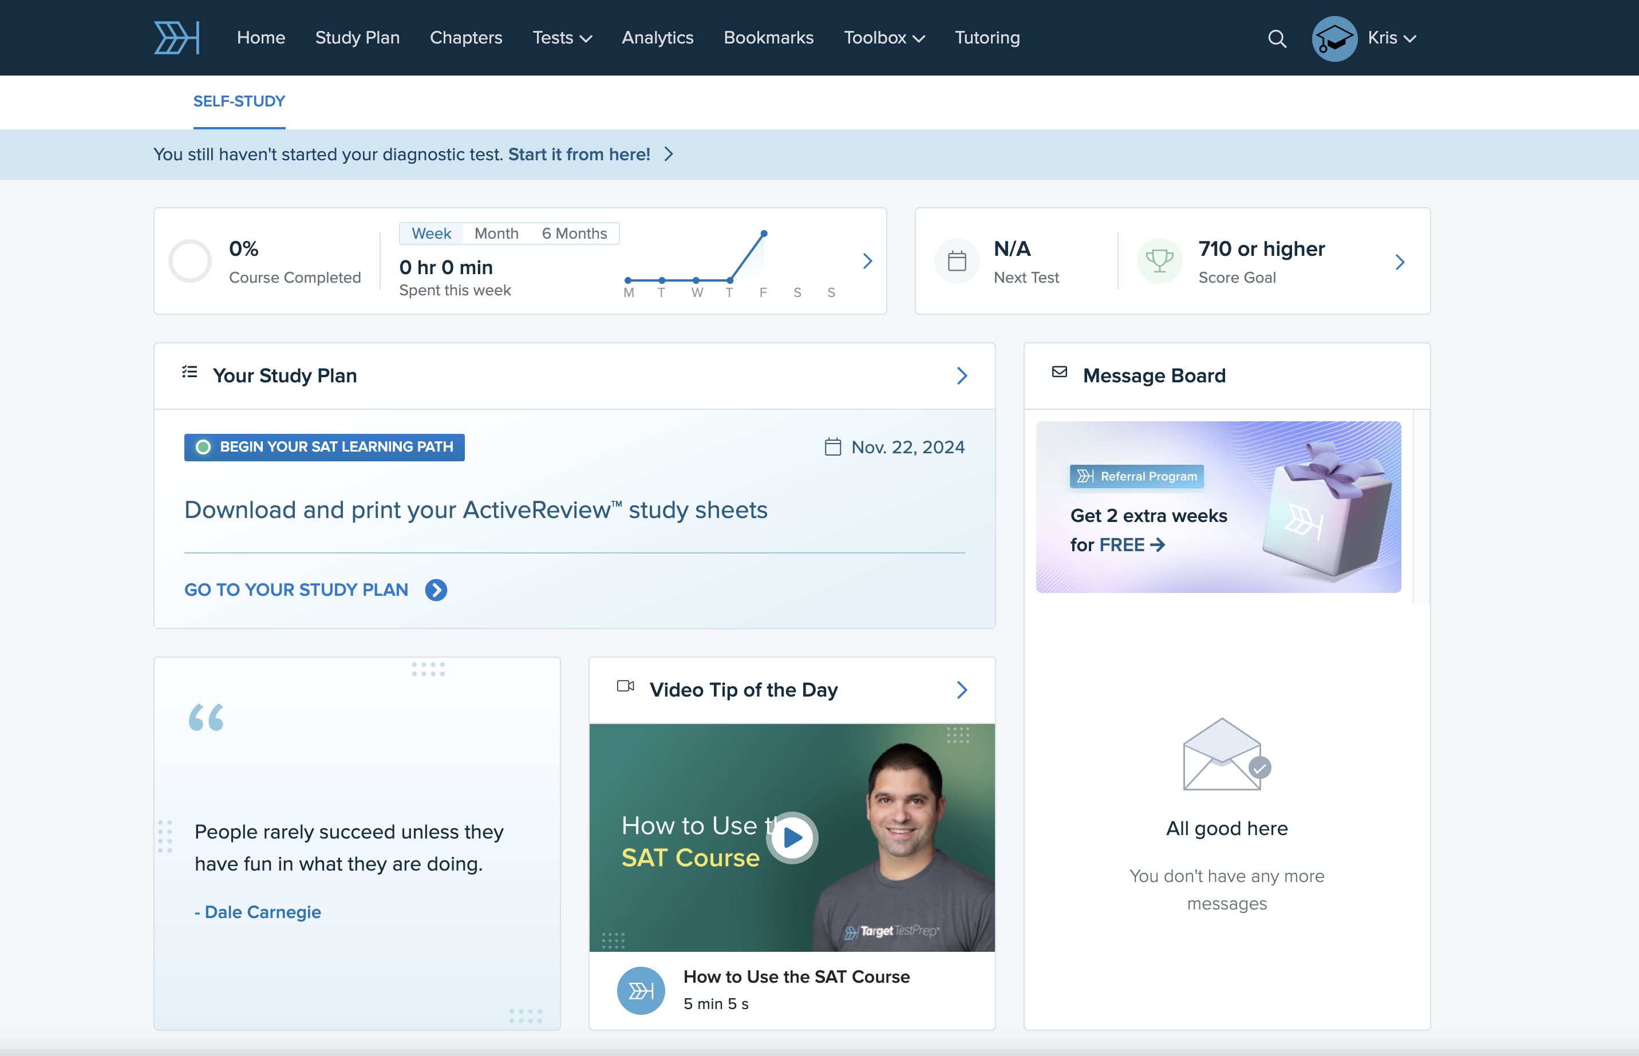Select the SELF-STUDY tab
Viewport: 1639px width, 1056px height.
coord(239,101)
